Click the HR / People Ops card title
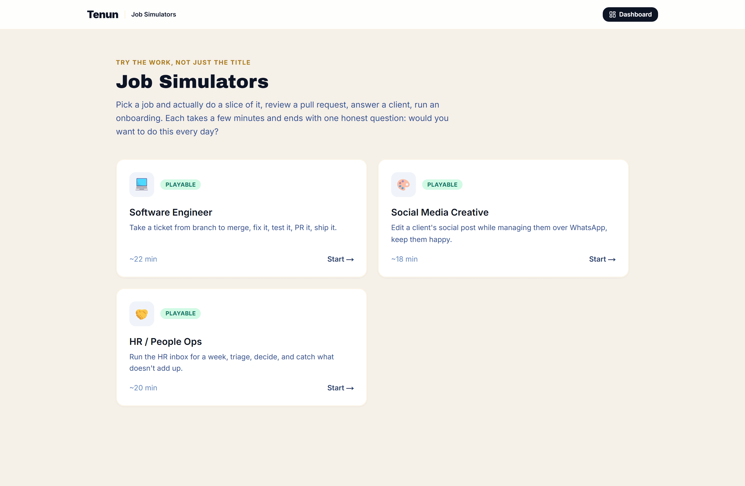The width and height of the screenshot is (745, 486). [x=165, y=341]
